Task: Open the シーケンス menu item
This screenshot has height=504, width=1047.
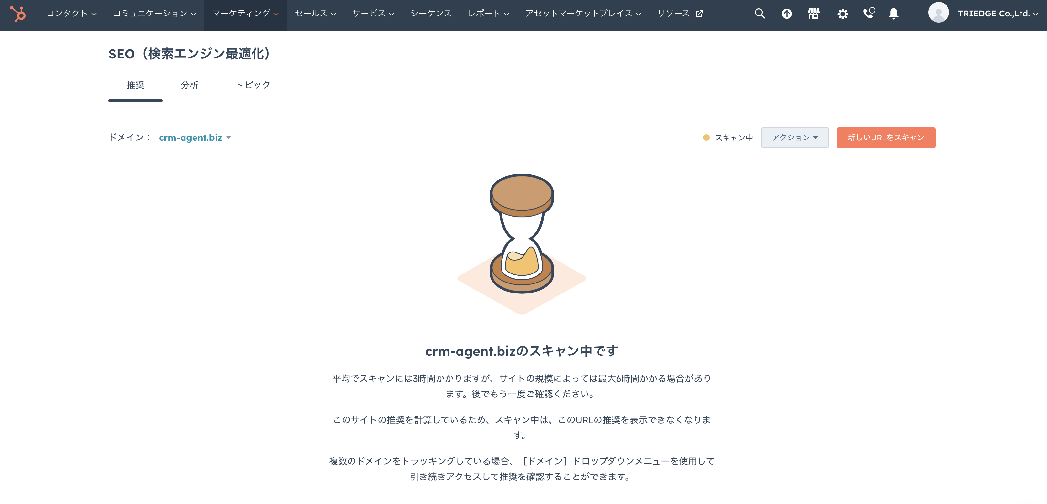Action: point(430,14)
